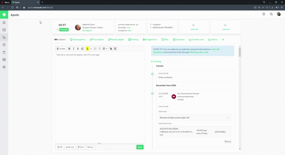Add a Forwarder
285x155 pixels.
pyautogui.click(x=128, y=28)
